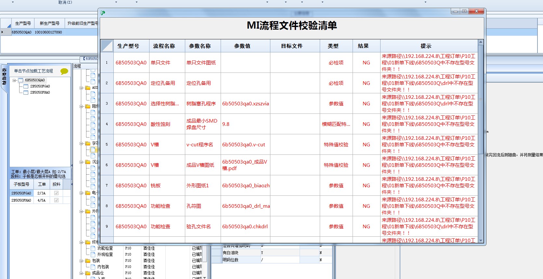Click the document icon beside 内包装
Screen dimensions: 543x279
coord(93,267)
